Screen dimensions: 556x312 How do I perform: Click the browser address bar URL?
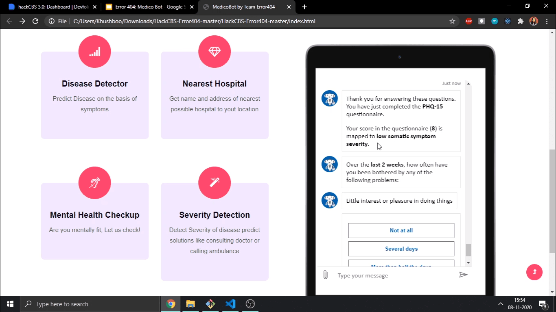[194, 21]
